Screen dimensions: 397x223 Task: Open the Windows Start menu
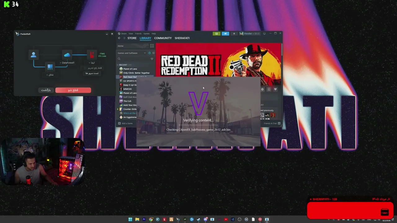pos(130,220)
